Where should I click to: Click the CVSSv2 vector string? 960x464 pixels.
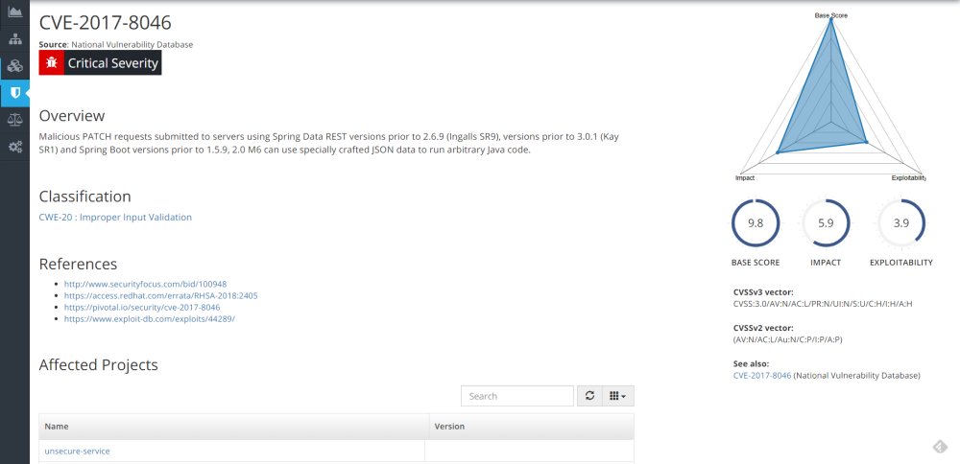[787, 339]
